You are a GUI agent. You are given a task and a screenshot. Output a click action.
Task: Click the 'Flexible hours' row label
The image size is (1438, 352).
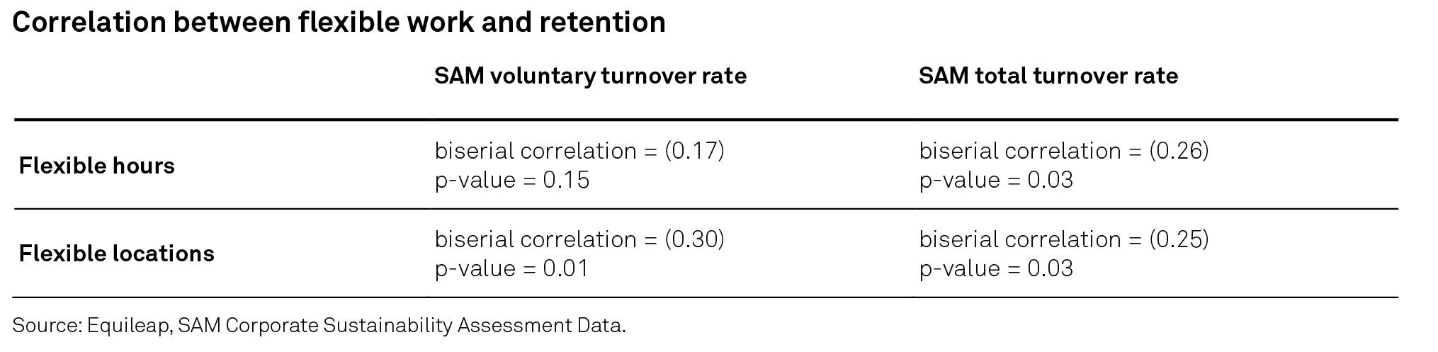(96, 166)
